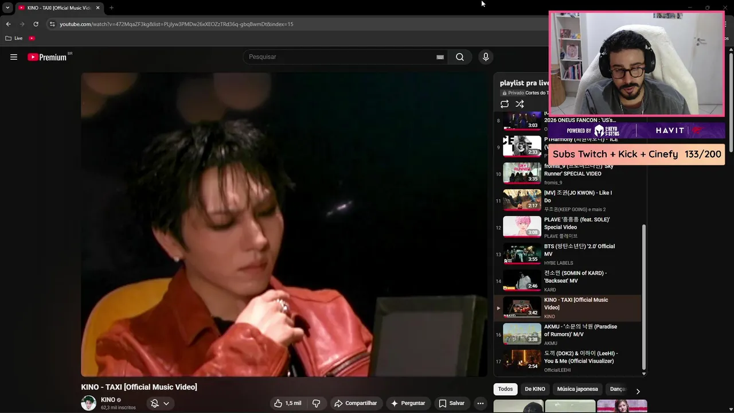Open the on-screen keyboard icon in search
Image resolution: width=734 pixels, height=413 pixels.
pos(440,57)
